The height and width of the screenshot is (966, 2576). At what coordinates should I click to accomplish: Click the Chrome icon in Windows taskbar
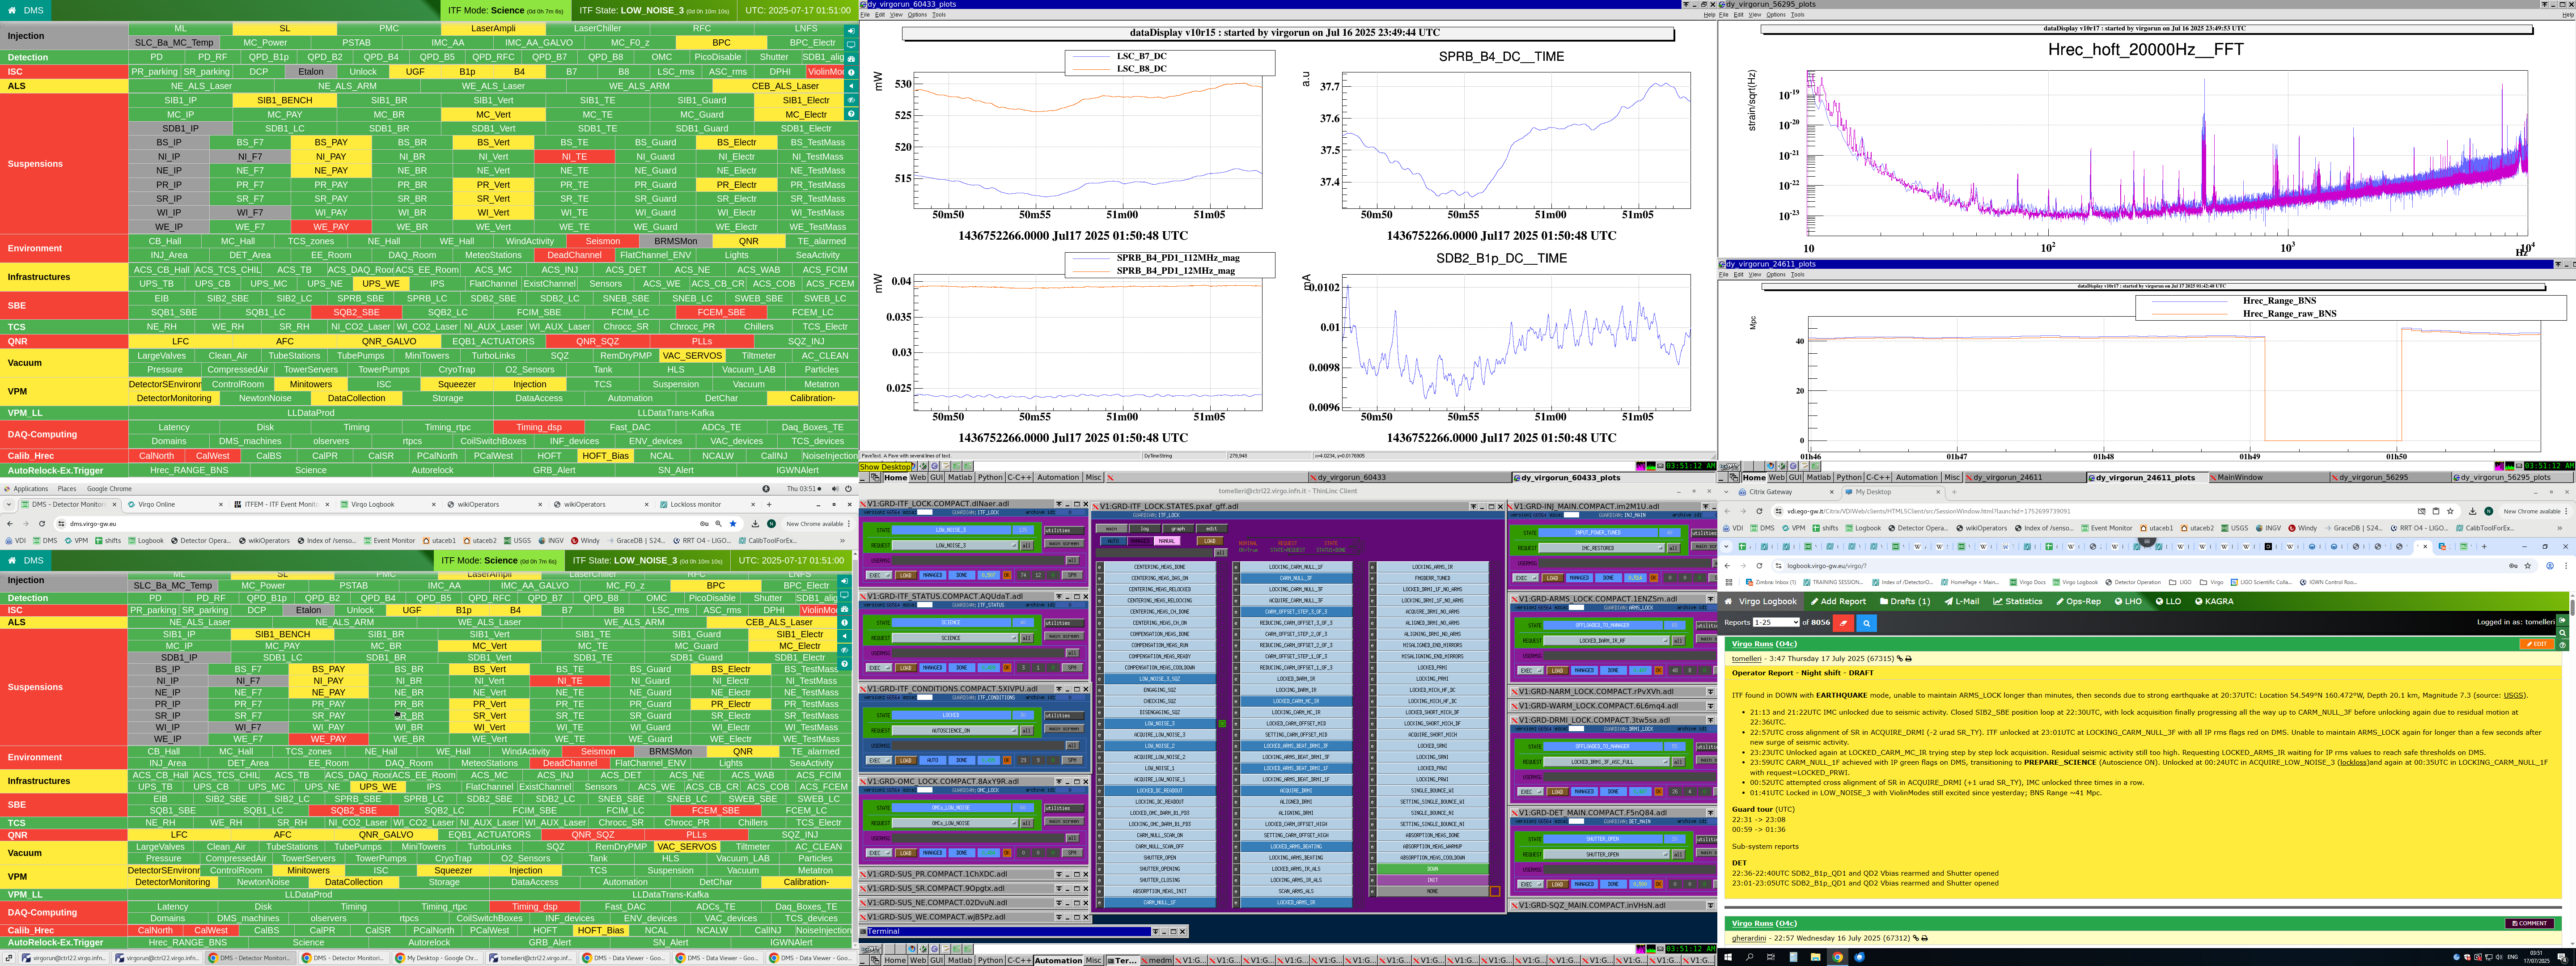tap(1838, 957)
